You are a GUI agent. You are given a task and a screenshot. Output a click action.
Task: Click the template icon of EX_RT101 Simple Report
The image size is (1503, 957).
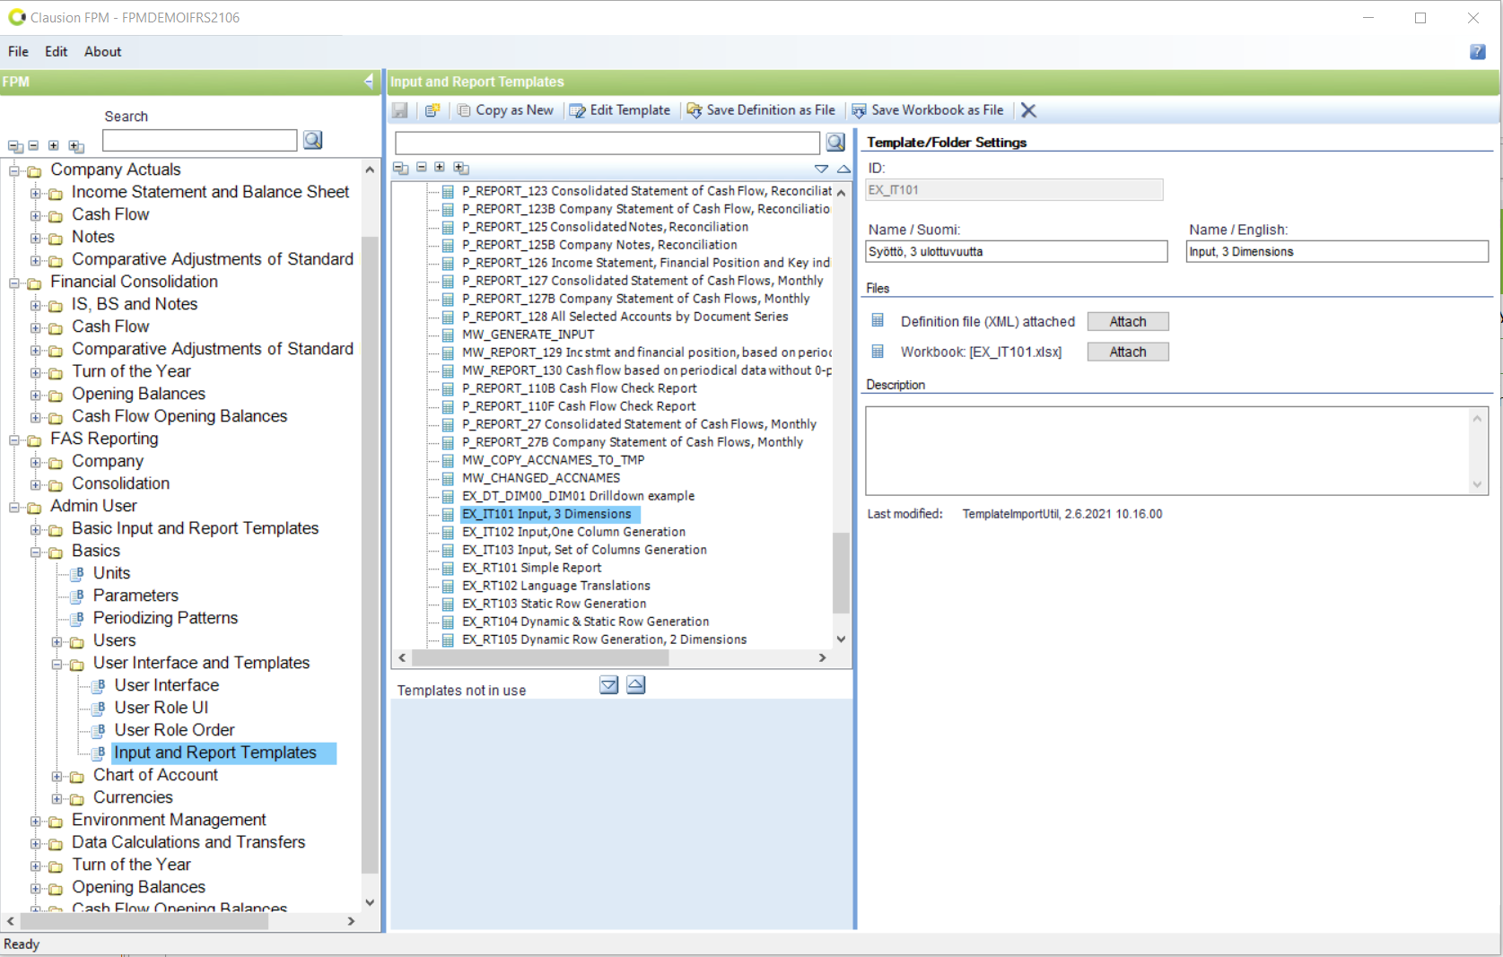point(448,568)
